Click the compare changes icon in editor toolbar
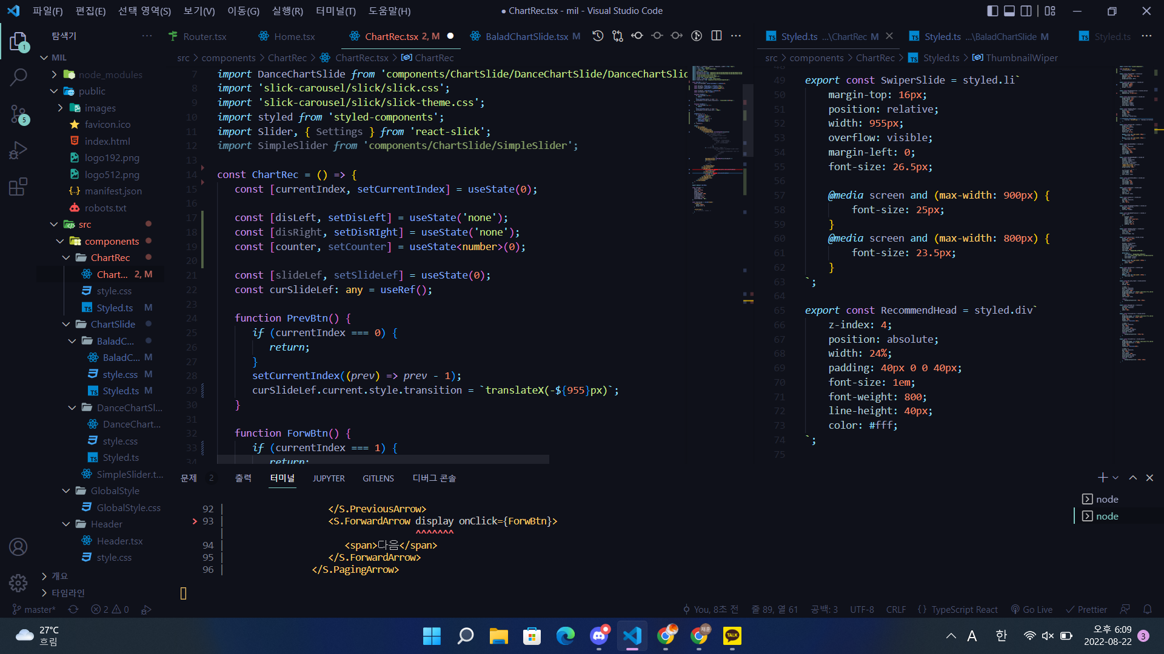The width and height of the screenshot is (1164, 654). [x=618, y=36]
